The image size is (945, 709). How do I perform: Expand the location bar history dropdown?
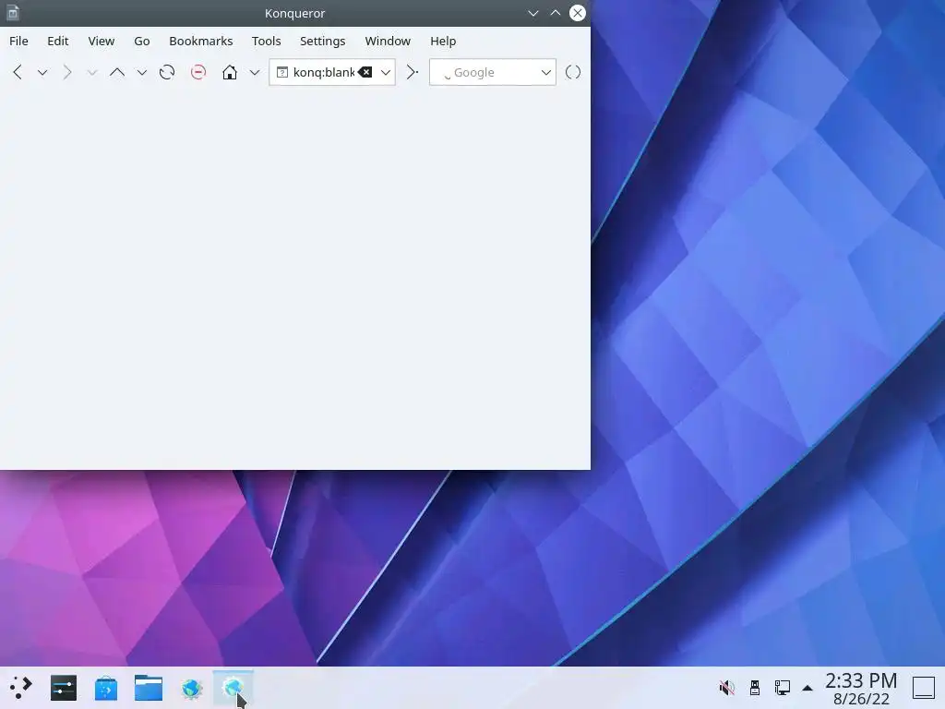tap(386, 73)
